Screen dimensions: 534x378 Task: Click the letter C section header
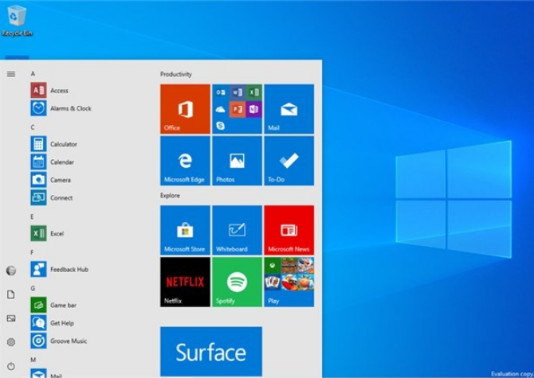(x=33, y=127)
